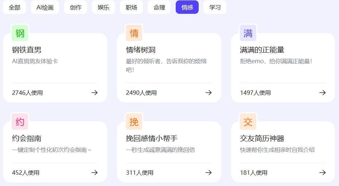Switch to the 娱乐 tab
Viewport: 339px width, 186px height.
pos(103,7)
